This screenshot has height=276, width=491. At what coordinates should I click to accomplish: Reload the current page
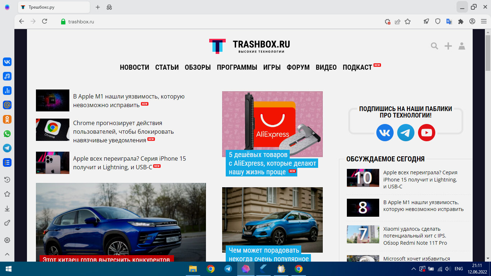point(45,22)
